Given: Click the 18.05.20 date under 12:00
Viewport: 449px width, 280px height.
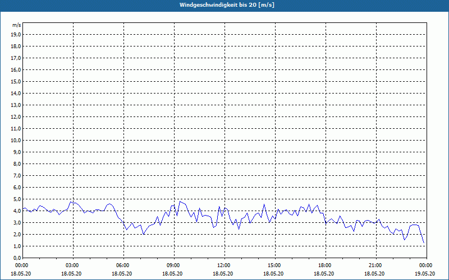Looking at the screenshot, I should tap(223, 273).
